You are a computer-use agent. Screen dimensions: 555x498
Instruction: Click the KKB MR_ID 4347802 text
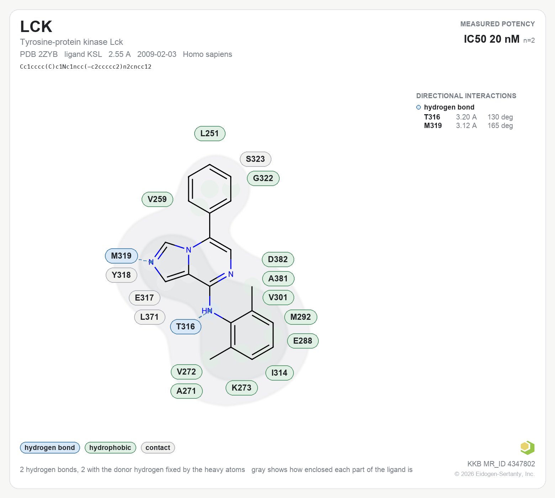(501, 464)
